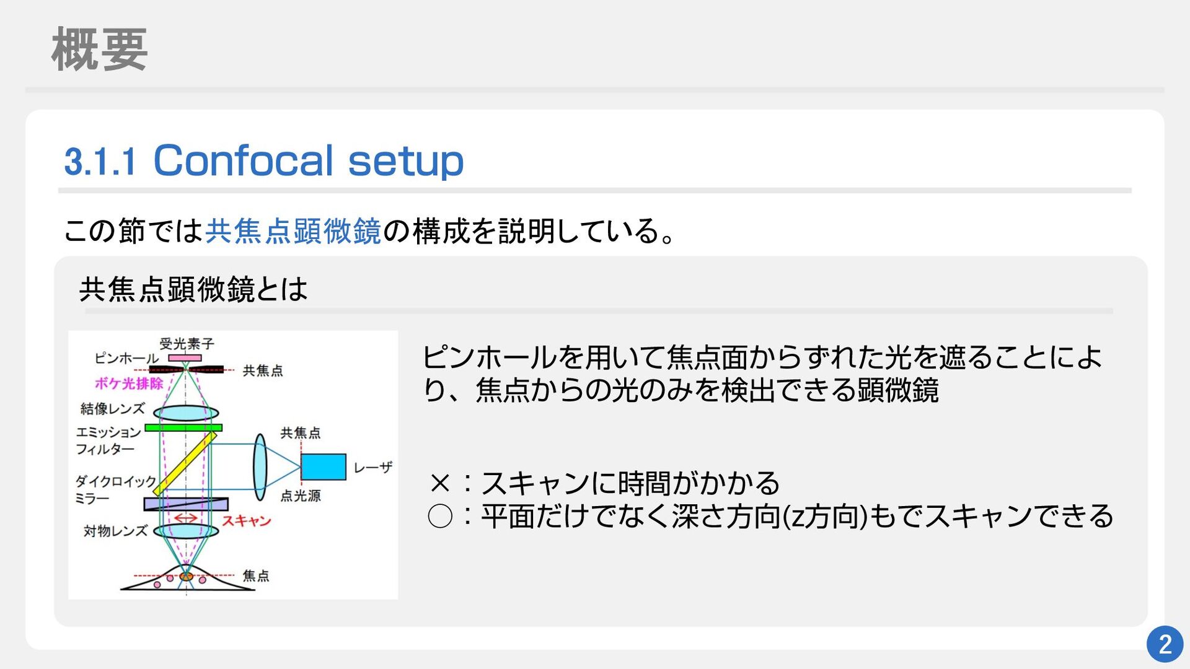Click the 概要 slide title

click(99, 50)
